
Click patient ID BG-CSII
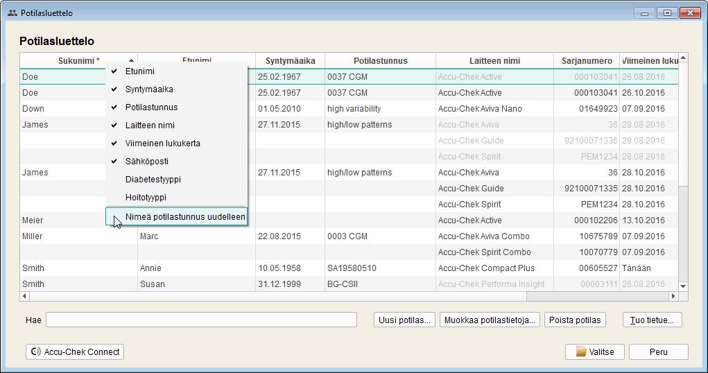343,284
